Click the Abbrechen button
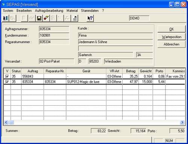Screen dimensions: 188x144 pyautogui.click(x=171, y=44)
